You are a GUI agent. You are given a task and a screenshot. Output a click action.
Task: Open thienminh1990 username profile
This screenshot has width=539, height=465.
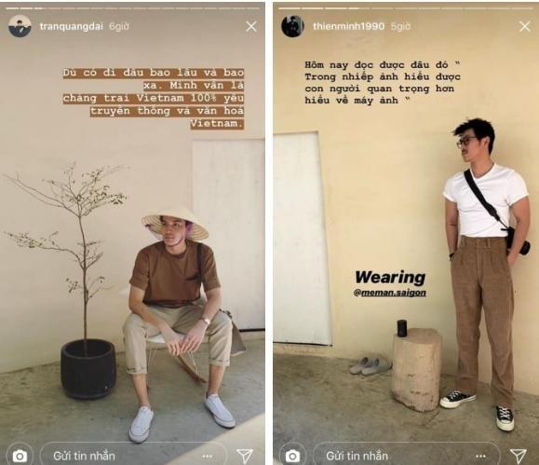348,26
